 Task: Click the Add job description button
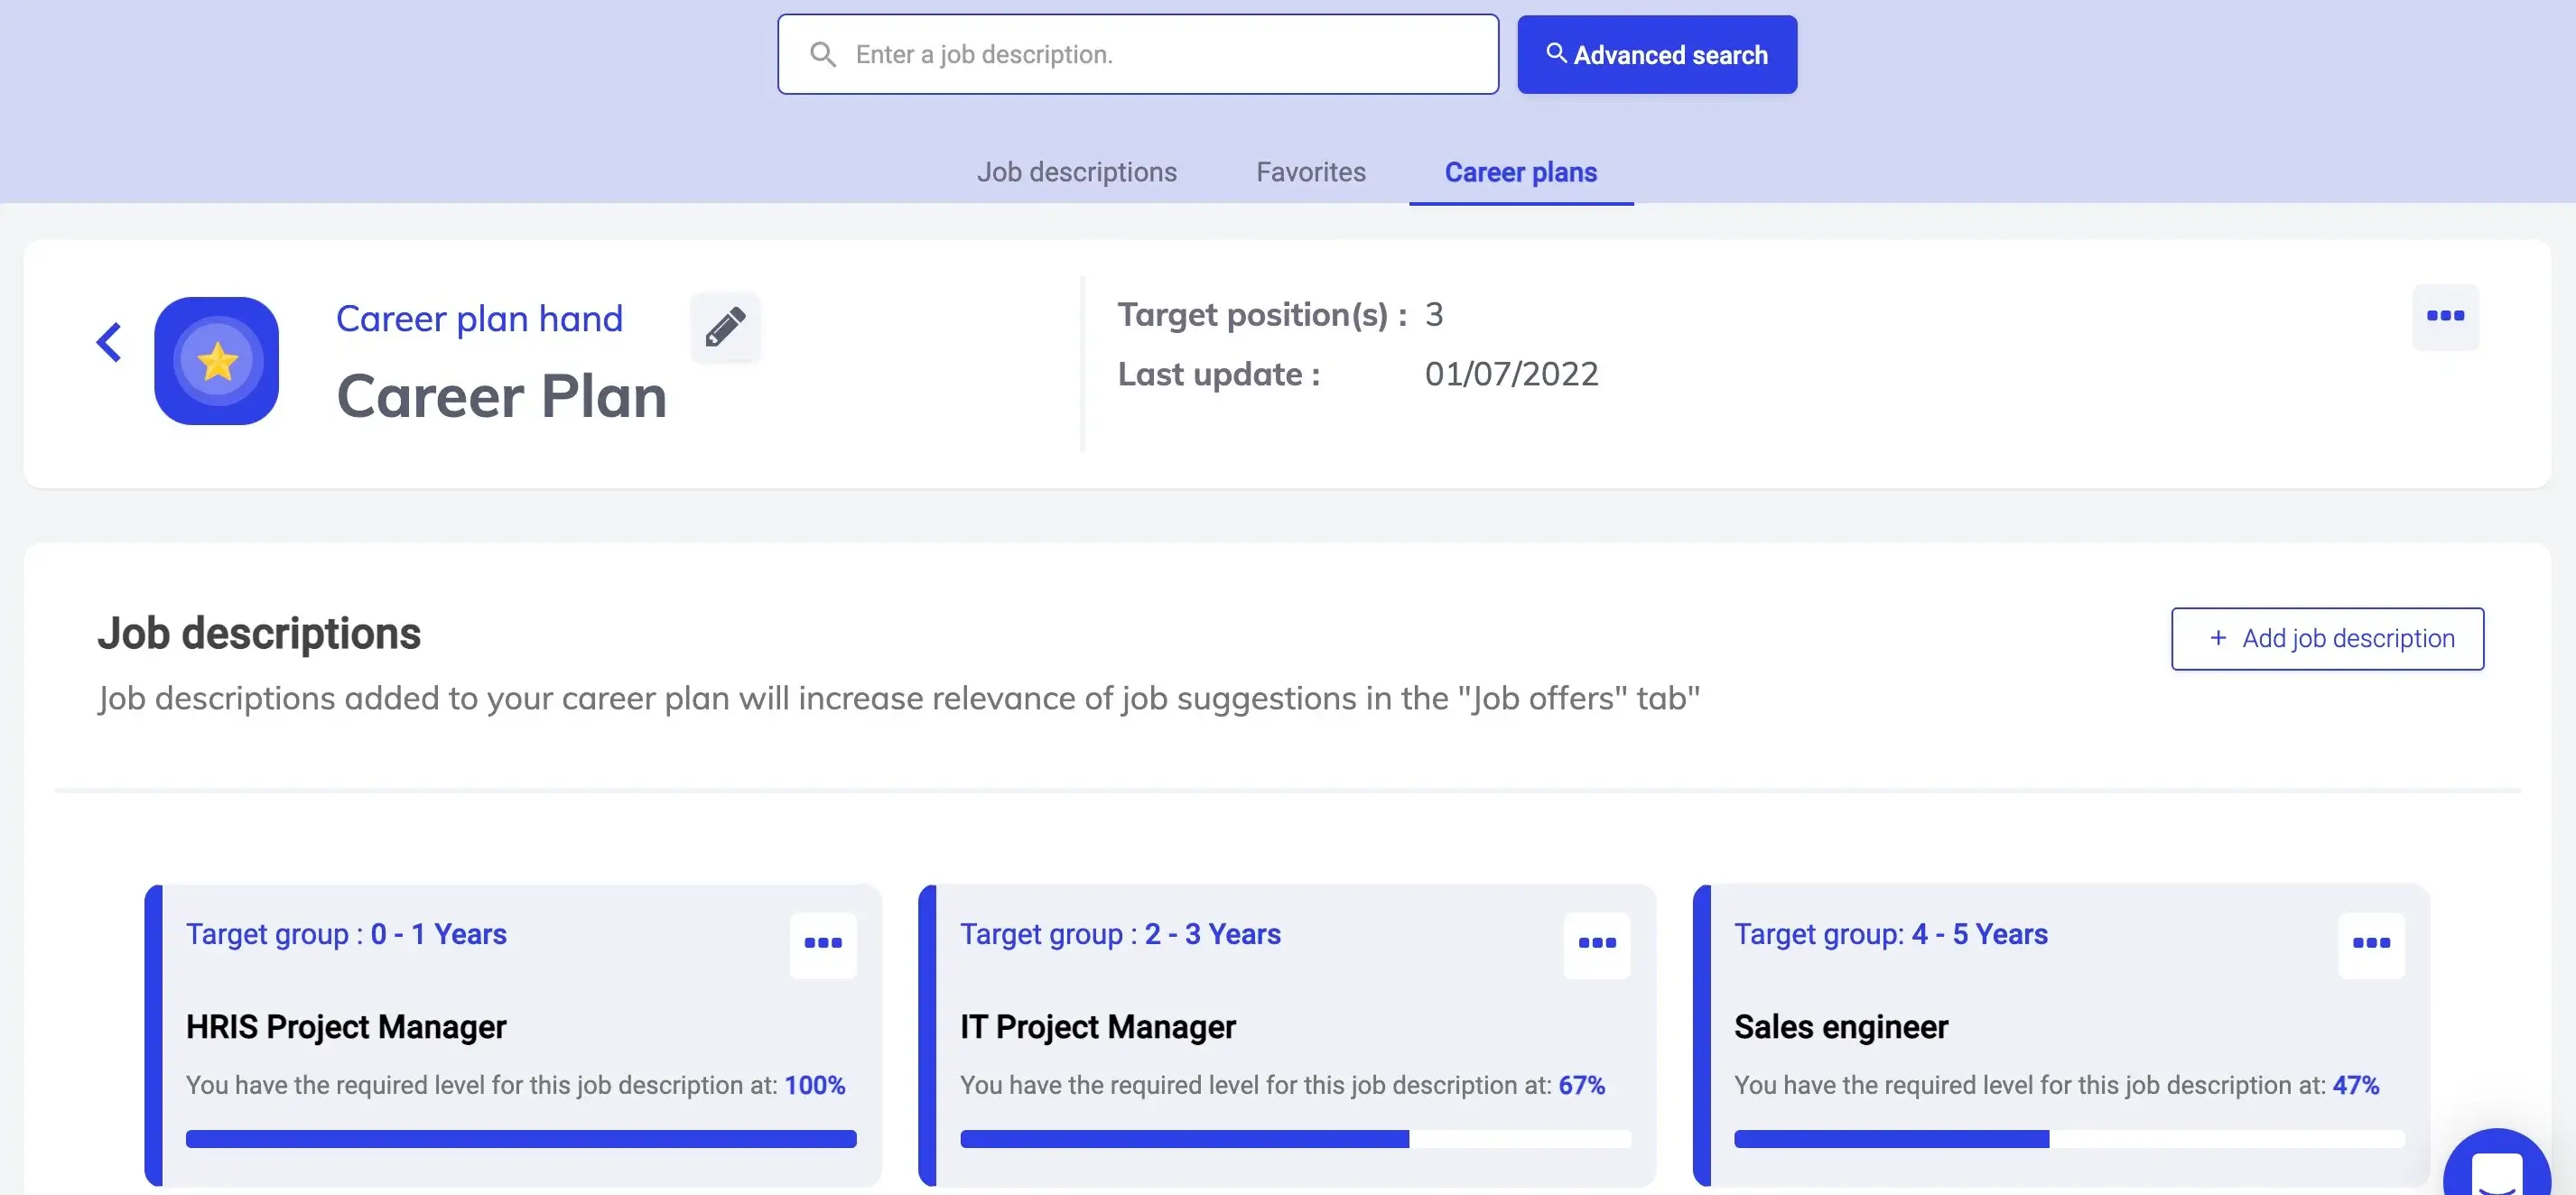pos(2327,638)
